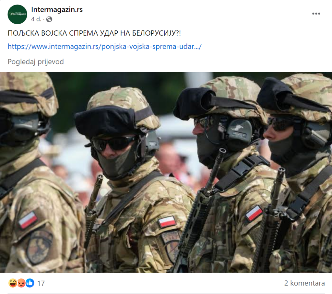332x294 pixels.
Task: Open Intermagazin.rs profile picture
Action: (18, 14)
